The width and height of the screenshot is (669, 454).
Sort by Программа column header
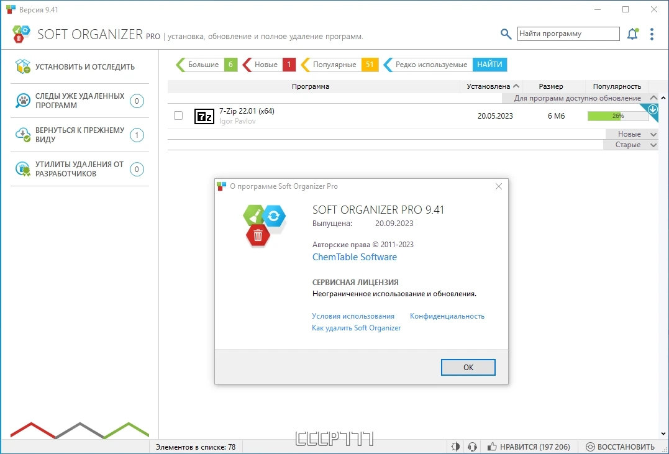tap(311, 86)
